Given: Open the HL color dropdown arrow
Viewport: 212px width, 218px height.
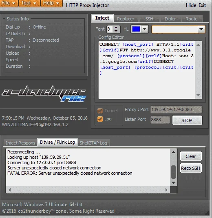Looking at the screenshot, I should click(144, 29).
